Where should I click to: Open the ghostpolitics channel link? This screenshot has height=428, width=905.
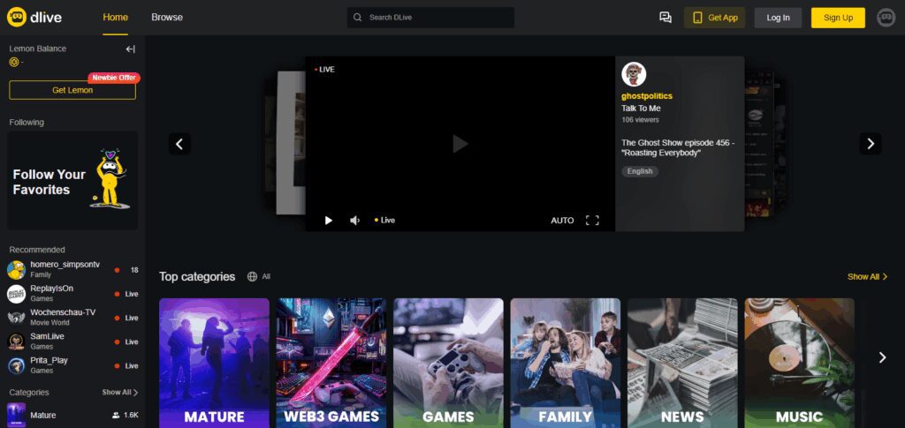[x=647, y=96]
